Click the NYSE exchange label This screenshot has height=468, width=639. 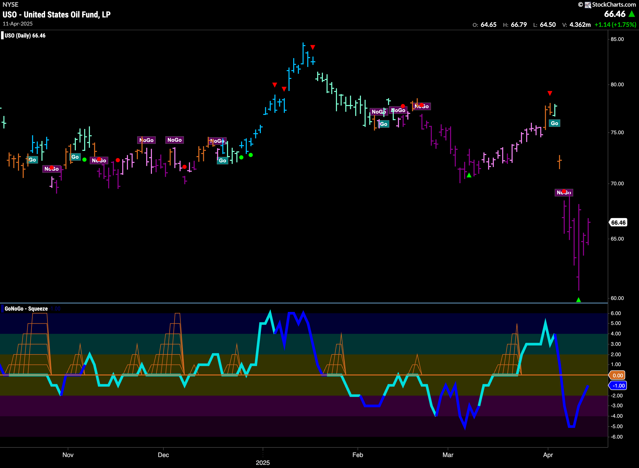pos(10,4)
